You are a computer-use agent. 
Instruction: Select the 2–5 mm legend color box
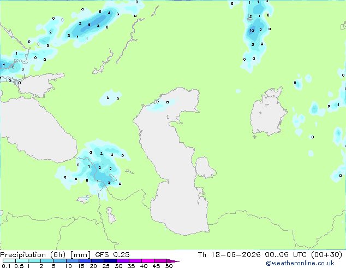(47, 261)
